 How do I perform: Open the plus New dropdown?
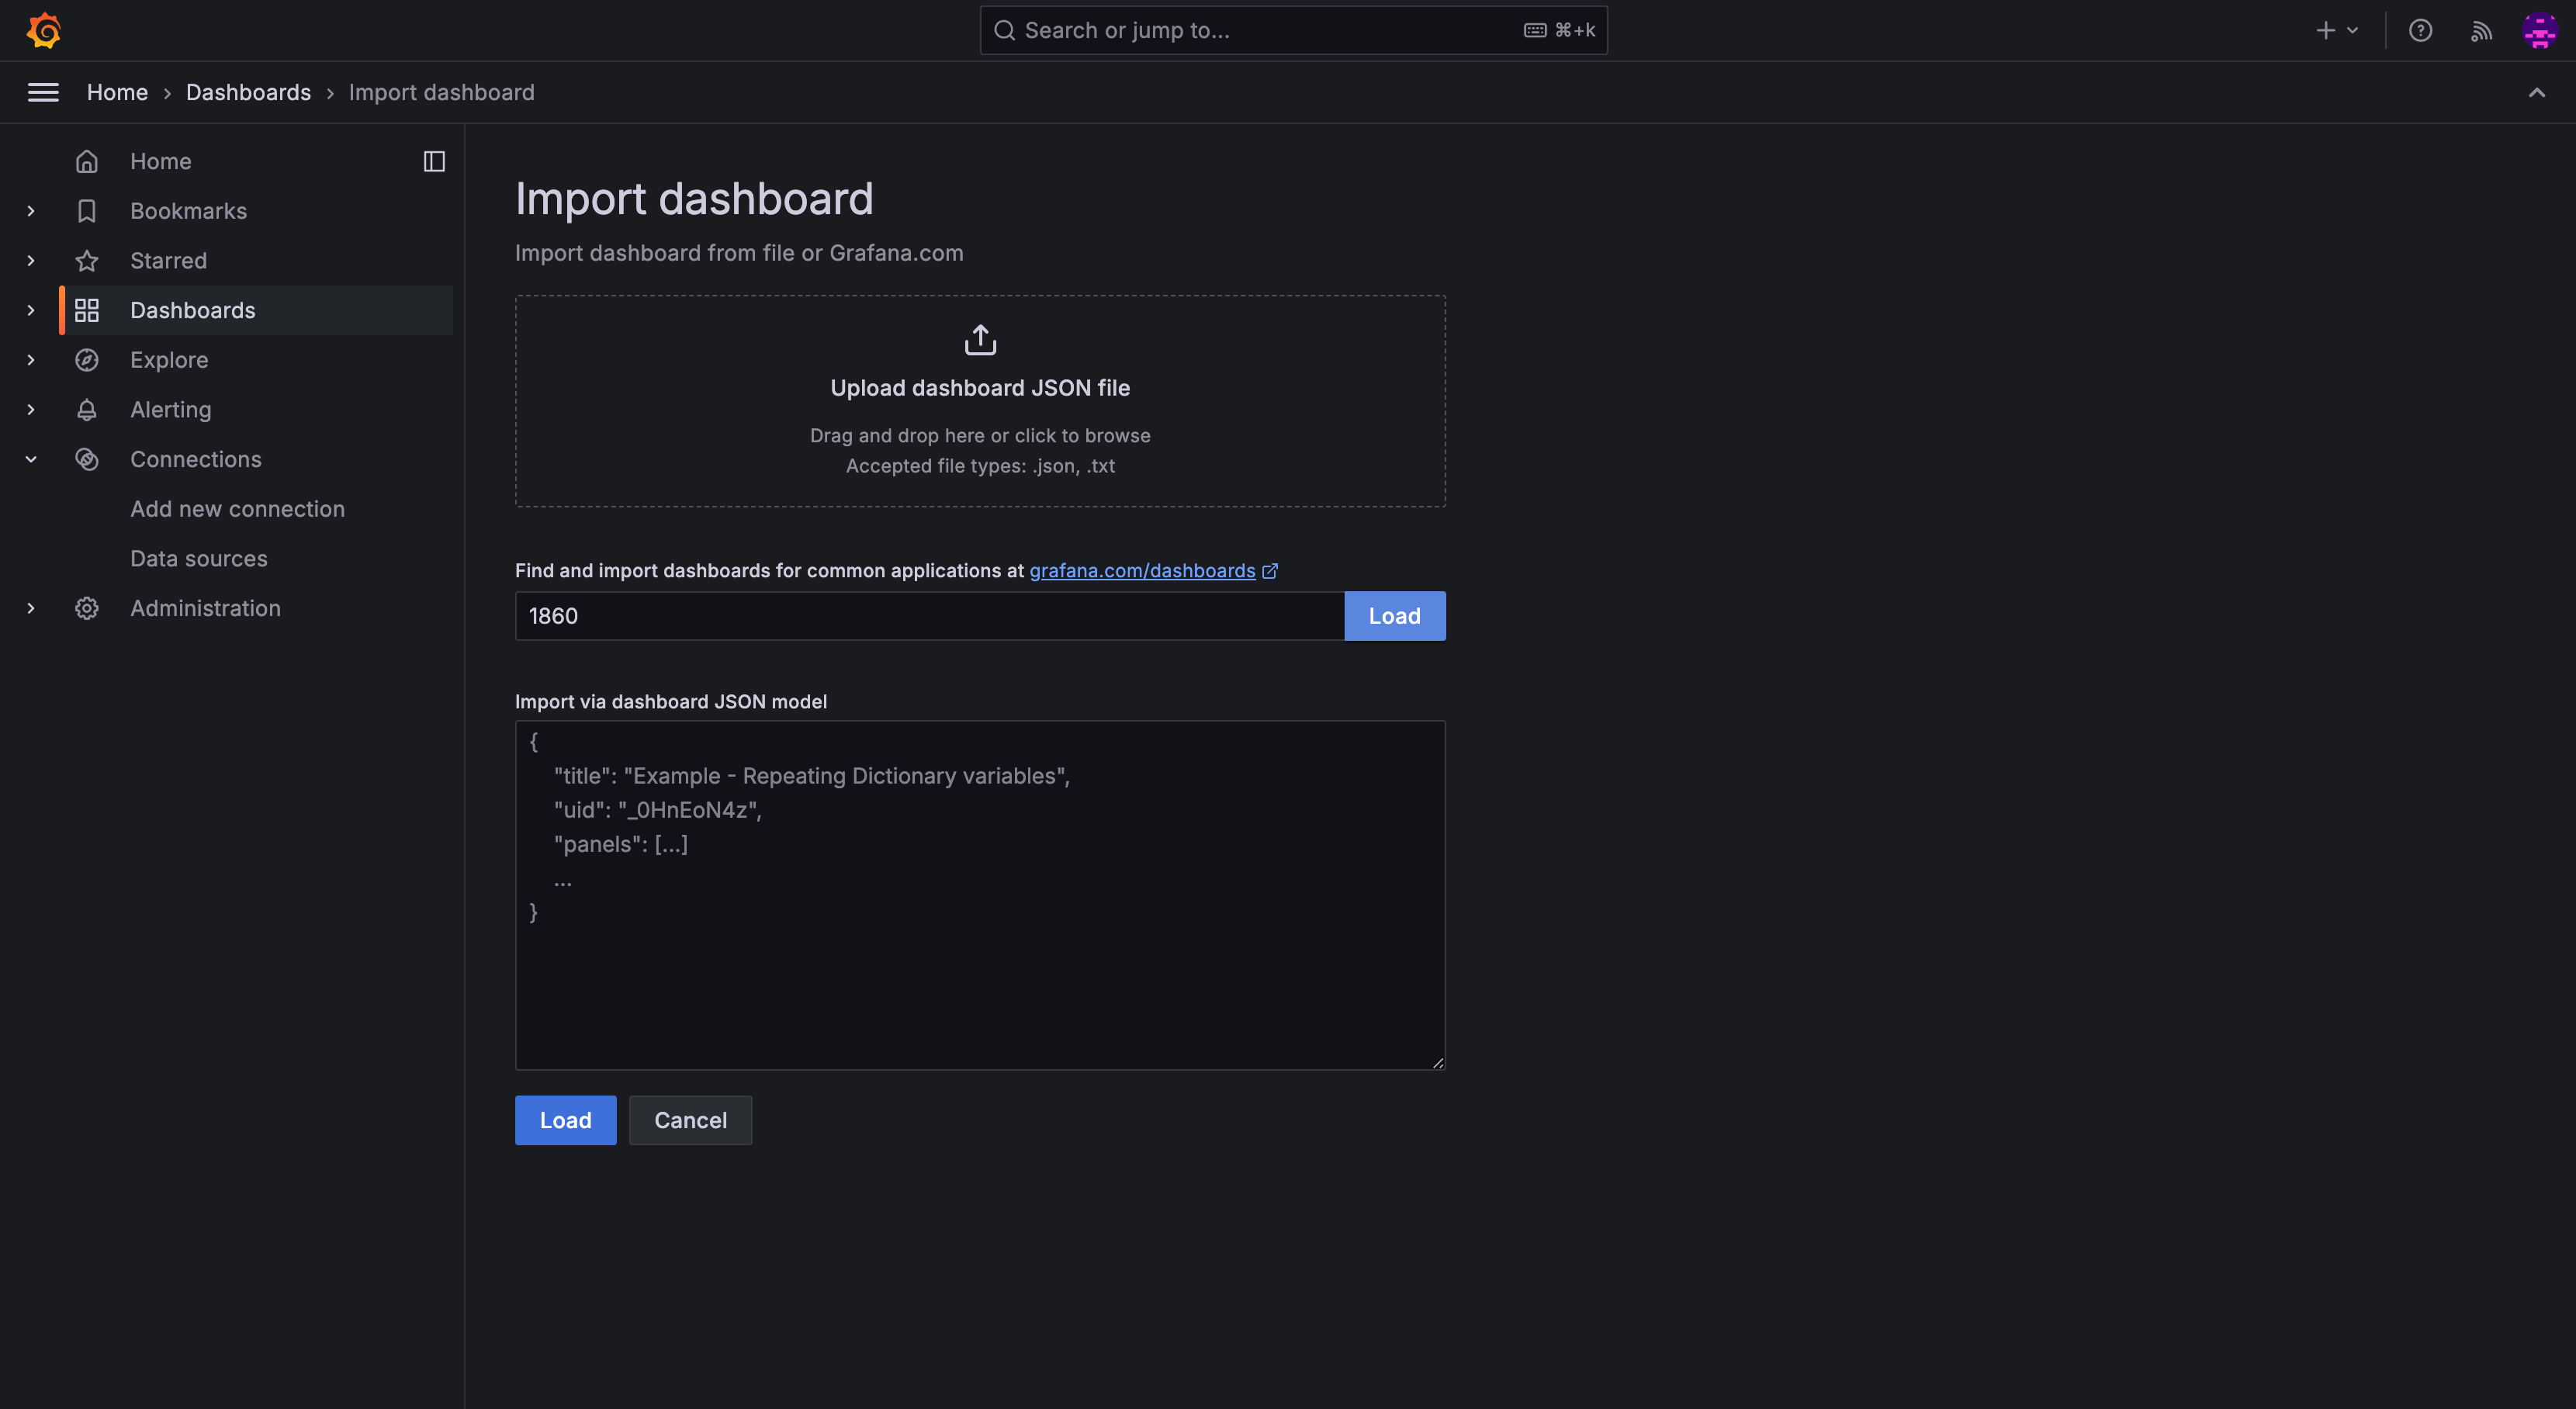(2337, 30)
